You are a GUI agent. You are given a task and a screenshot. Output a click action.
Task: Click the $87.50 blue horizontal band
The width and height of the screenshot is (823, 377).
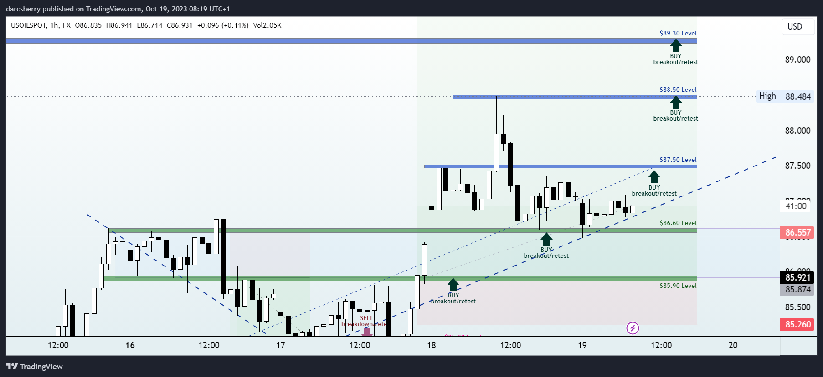[561, 166]
